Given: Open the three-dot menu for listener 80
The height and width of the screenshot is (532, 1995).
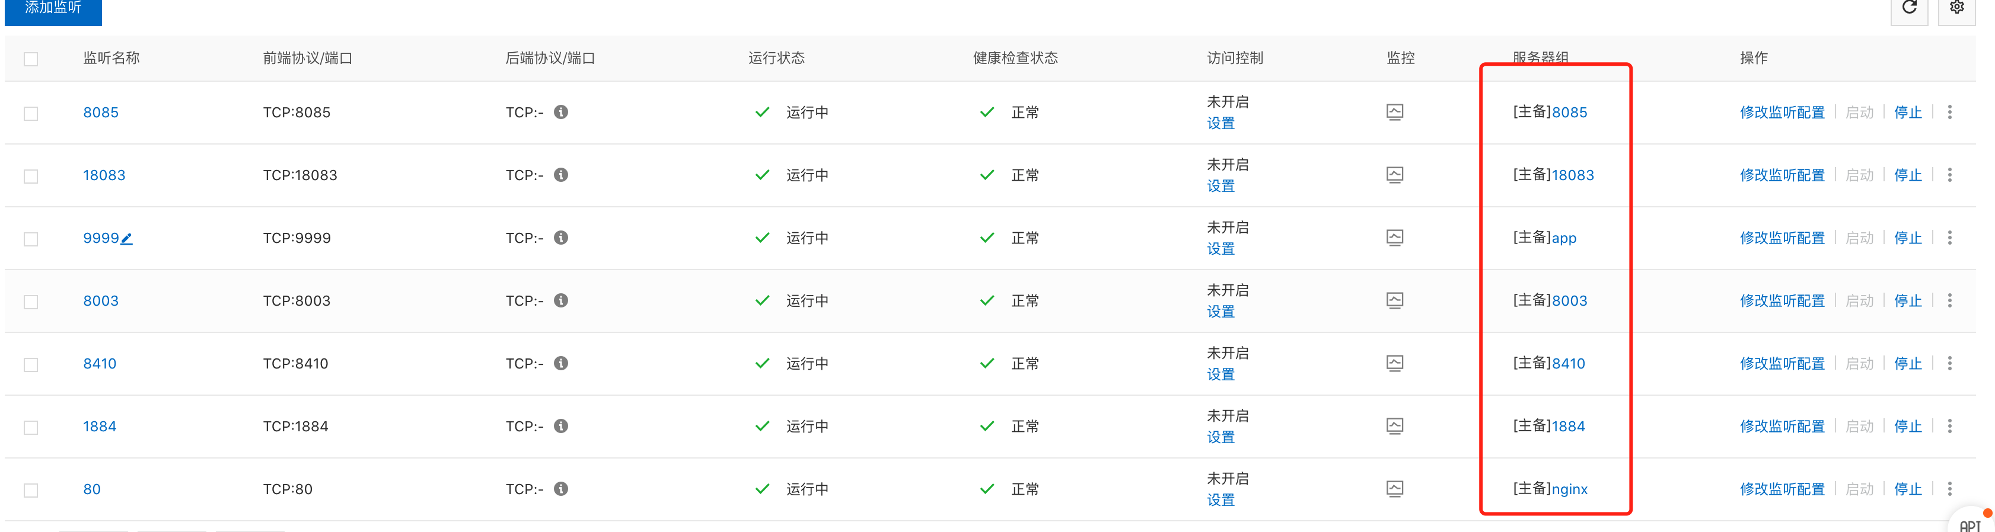Looking at the screenshot, I should pos(1949,489).
